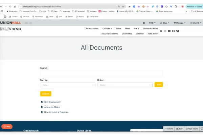Show hidden bookmarks overflow chevron
Image resolution: width=203 pixels, height=135 pixels.
pyautogui.click(x=186, y=11)
